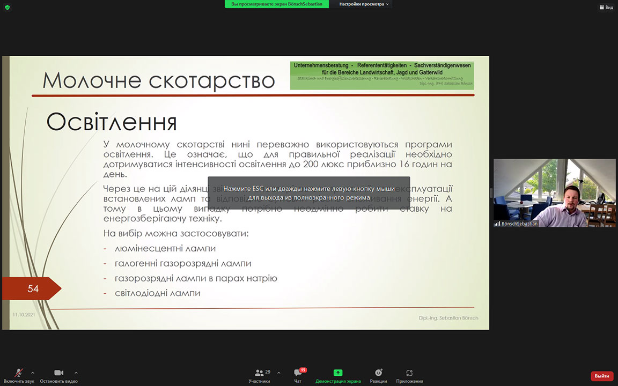This screenshot has width=618, height=386.
Task: Click line На вибір можна застосовувати
Action: pyautogui.click(x=176, y=234)
